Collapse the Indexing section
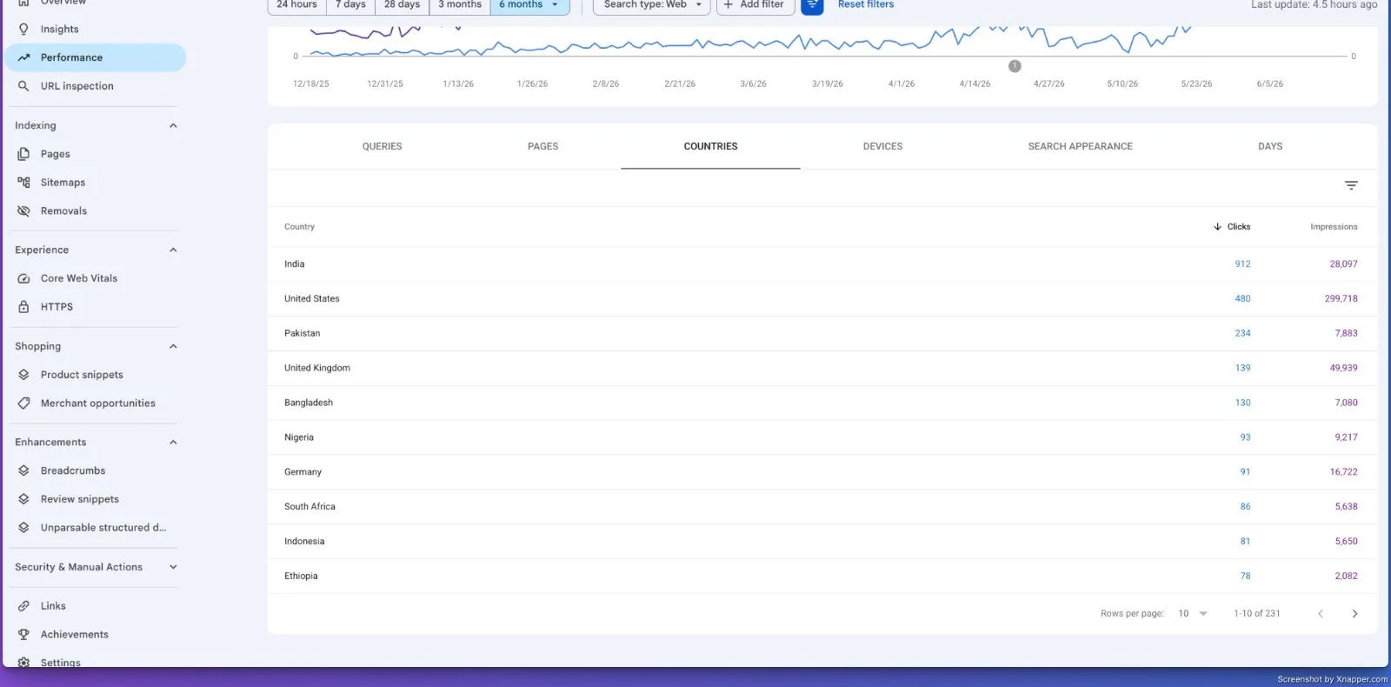The width and height of the screenshot is (1391, 687). tap(173, 126)
